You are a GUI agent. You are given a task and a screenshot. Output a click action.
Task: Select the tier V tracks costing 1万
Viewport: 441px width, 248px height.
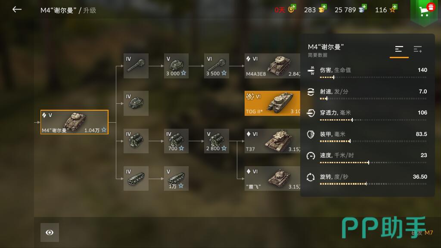(x=176, y=178)
